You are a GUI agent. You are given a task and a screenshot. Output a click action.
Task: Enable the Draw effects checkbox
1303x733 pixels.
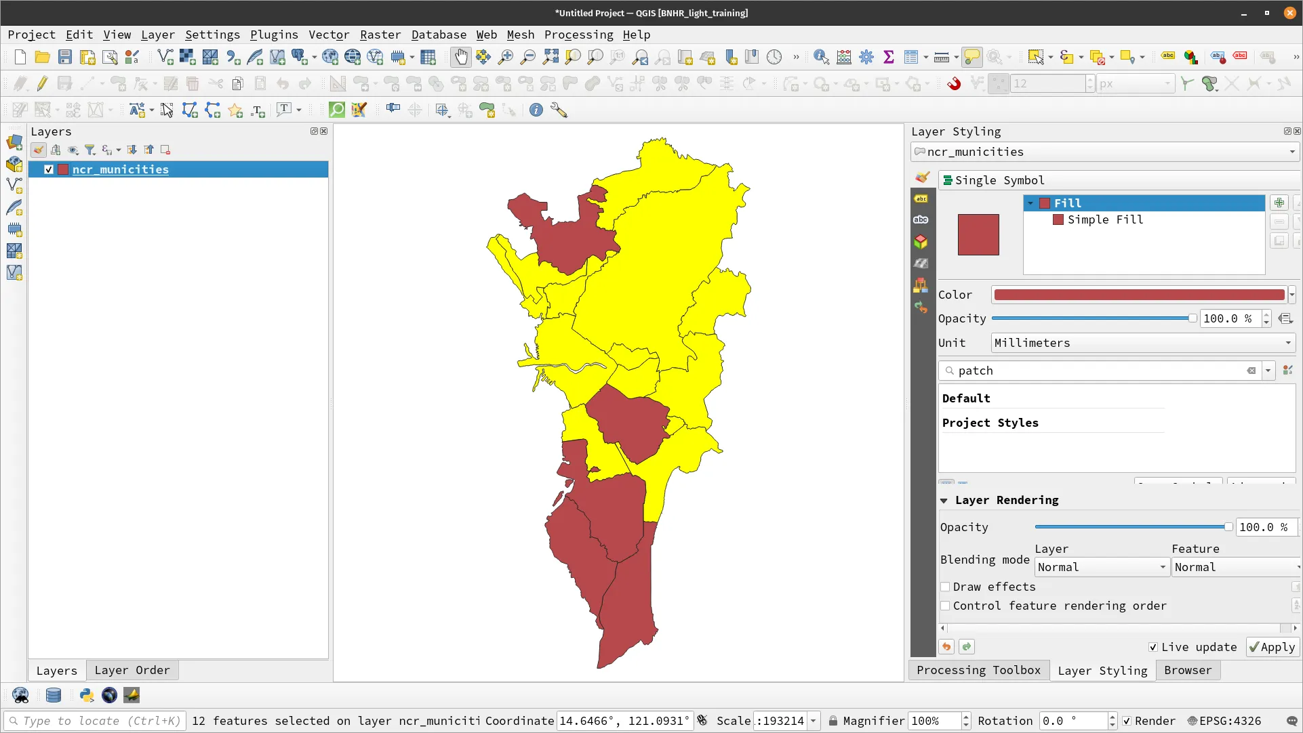[945, 587]
